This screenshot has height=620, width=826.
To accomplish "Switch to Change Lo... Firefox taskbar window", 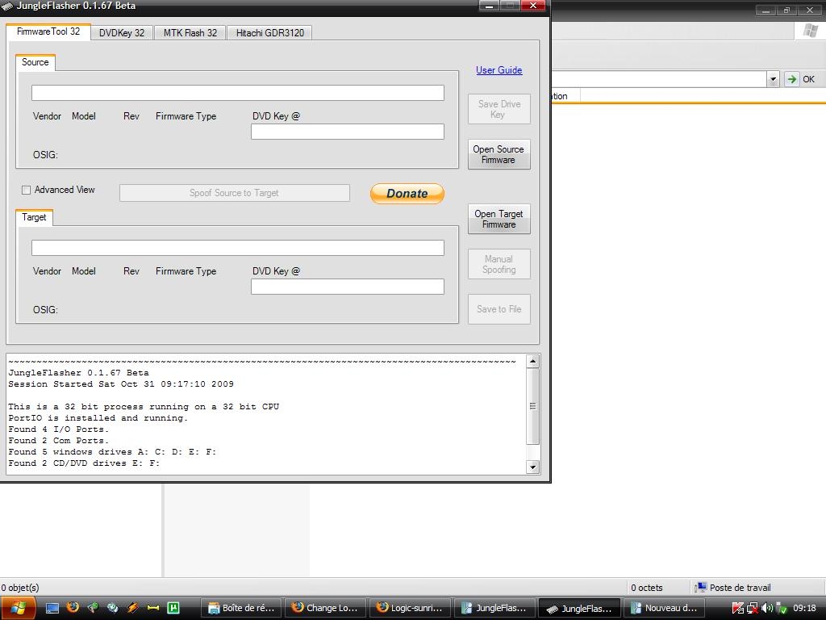I will click(x=326, y=608).
